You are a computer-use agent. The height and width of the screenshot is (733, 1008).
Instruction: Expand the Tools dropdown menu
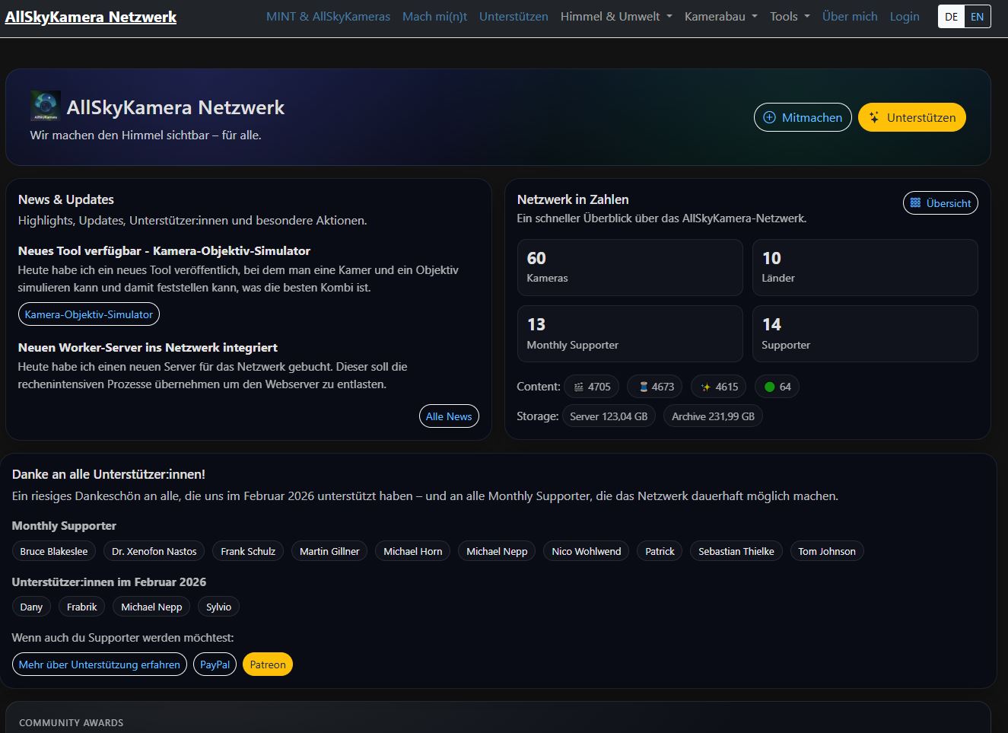(x=790, y=17)
